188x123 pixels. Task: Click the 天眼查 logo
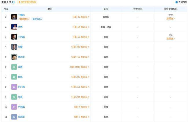[181, 2]
